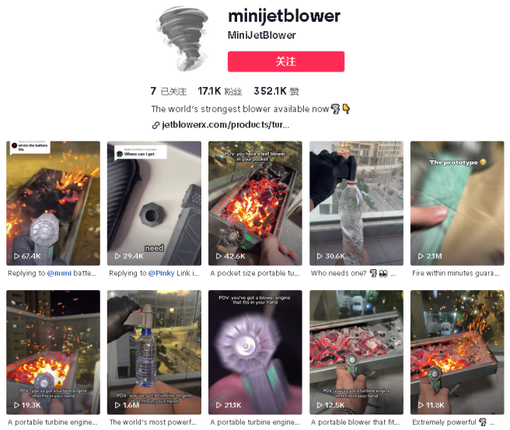Click play icon on 42.6K views video
510x430 pixels.
219,257
